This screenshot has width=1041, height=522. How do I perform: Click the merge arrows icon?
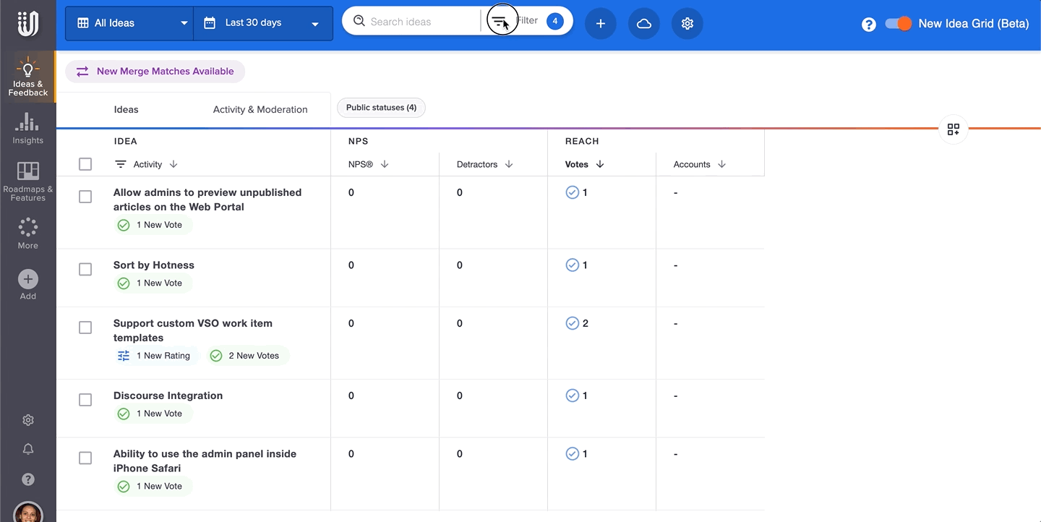click(82, 71)
